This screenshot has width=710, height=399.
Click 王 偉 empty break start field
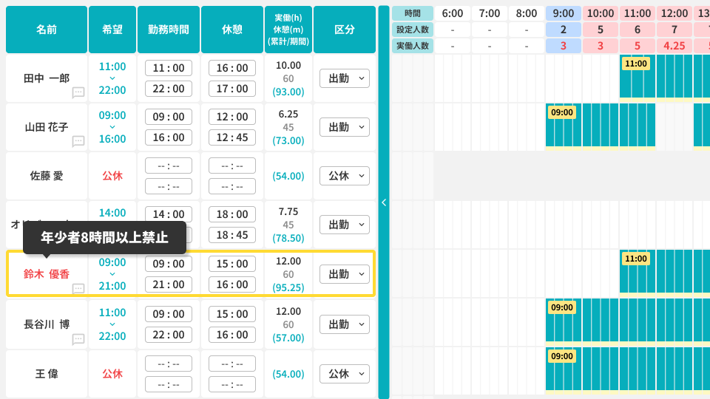pyautogui.click(x=231, y=364)
